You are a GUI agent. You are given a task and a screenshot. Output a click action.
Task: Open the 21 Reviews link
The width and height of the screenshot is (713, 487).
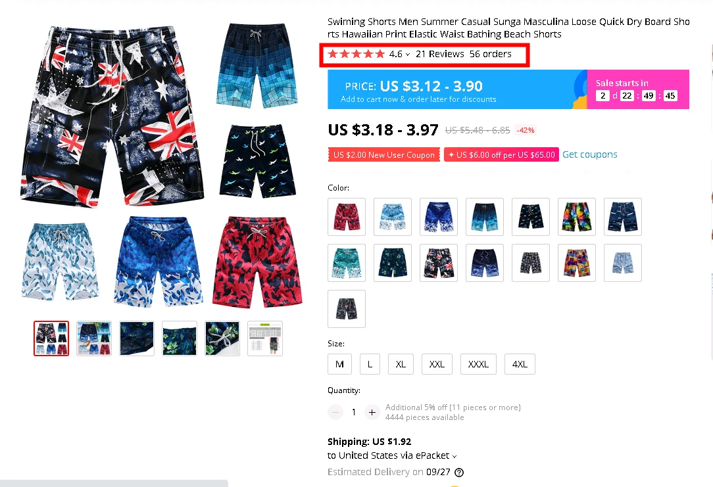pyautogui.click(x=440, y=54)
